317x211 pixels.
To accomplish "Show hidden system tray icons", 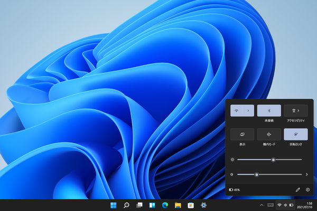I will [x=262, y=205].
